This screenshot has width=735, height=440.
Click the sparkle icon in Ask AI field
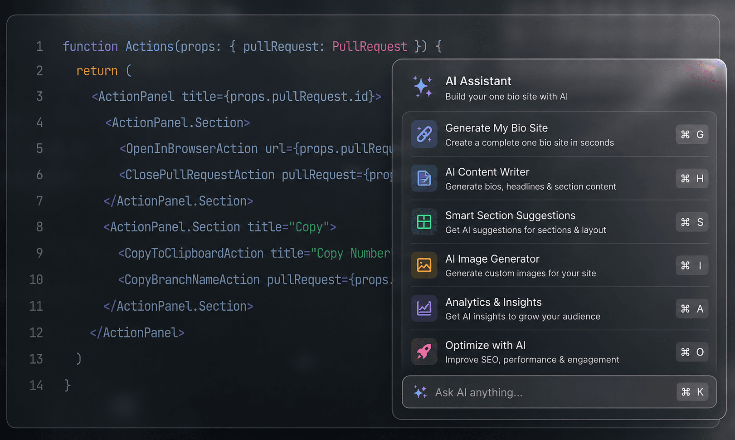click(x=420, y=392)
